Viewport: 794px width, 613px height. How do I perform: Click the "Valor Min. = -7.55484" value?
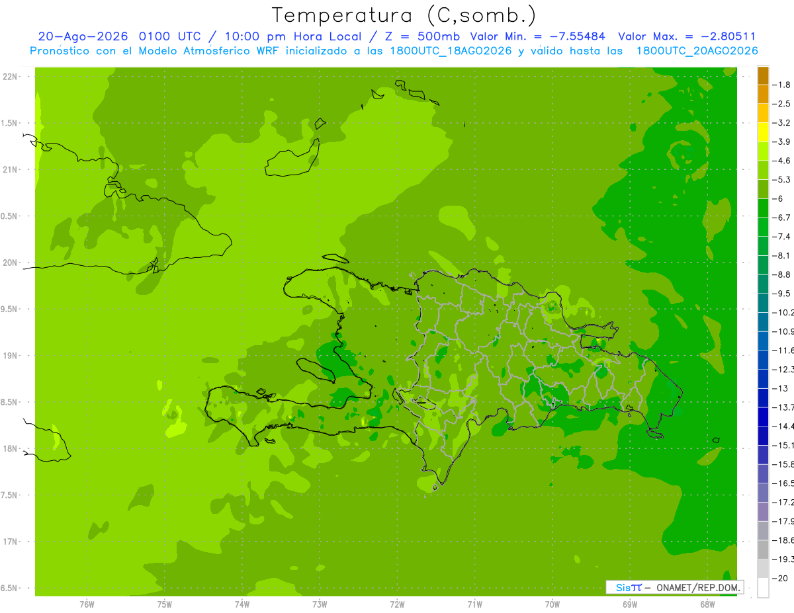pyautogui.click(x=538, y=36)
